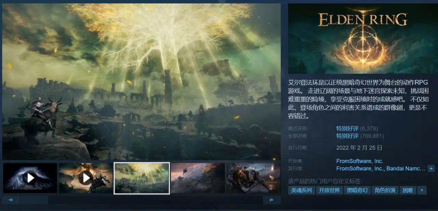438x211 pixels.
Task: Click the thumbnail strip scrollbar track
Action: pos(141,200)
